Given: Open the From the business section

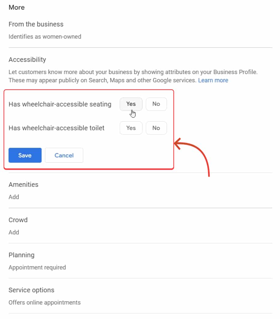Looking at the screenshot, I should pyautogui.click(x=36, y=24).
